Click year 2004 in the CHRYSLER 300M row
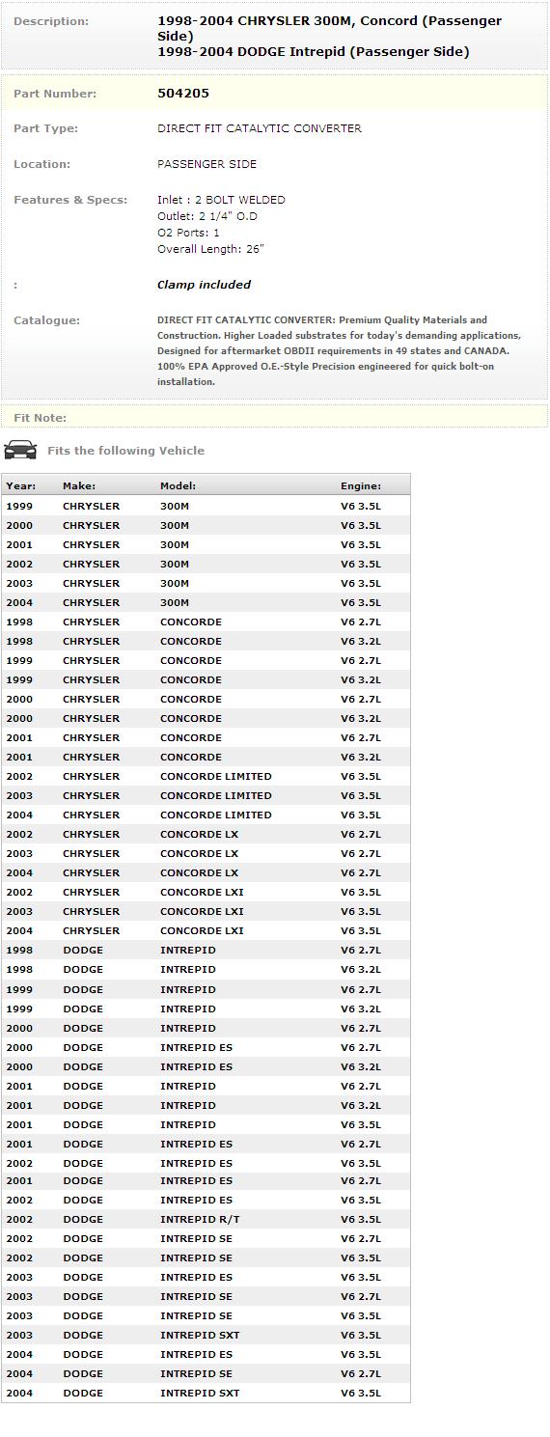The image size is (550, 1437). point(18,602)
